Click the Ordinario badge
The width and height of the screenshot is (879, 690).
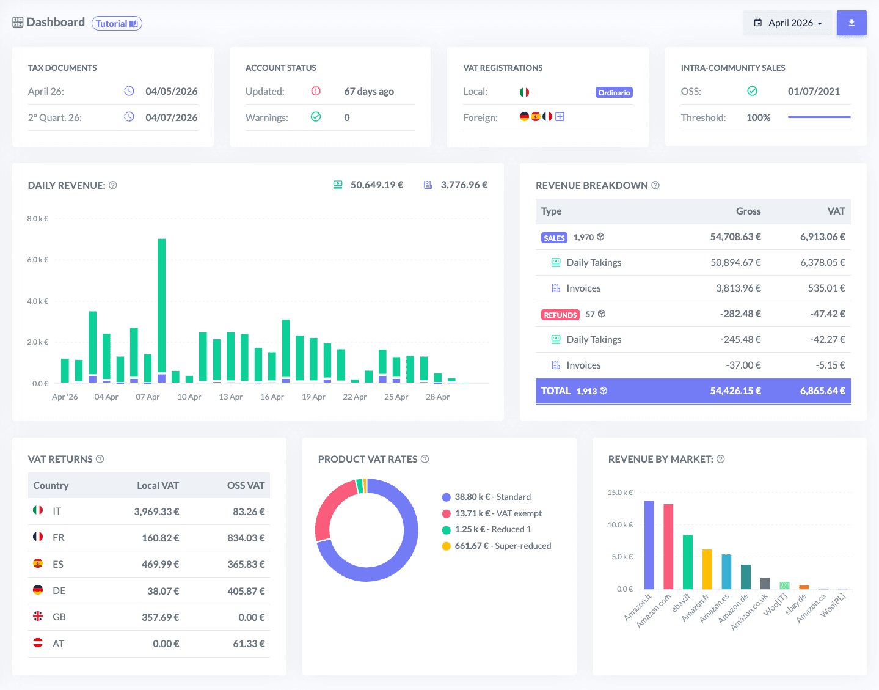click(614, 92)
